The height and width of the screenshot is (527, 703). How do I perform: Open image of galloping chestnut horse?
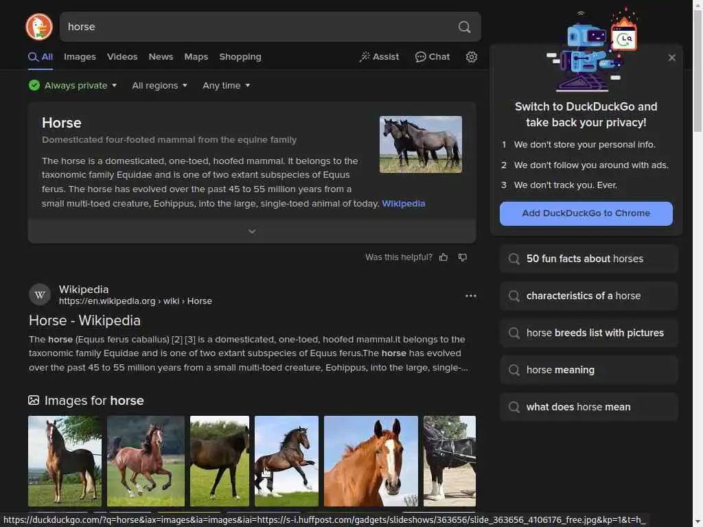point(146,461)
